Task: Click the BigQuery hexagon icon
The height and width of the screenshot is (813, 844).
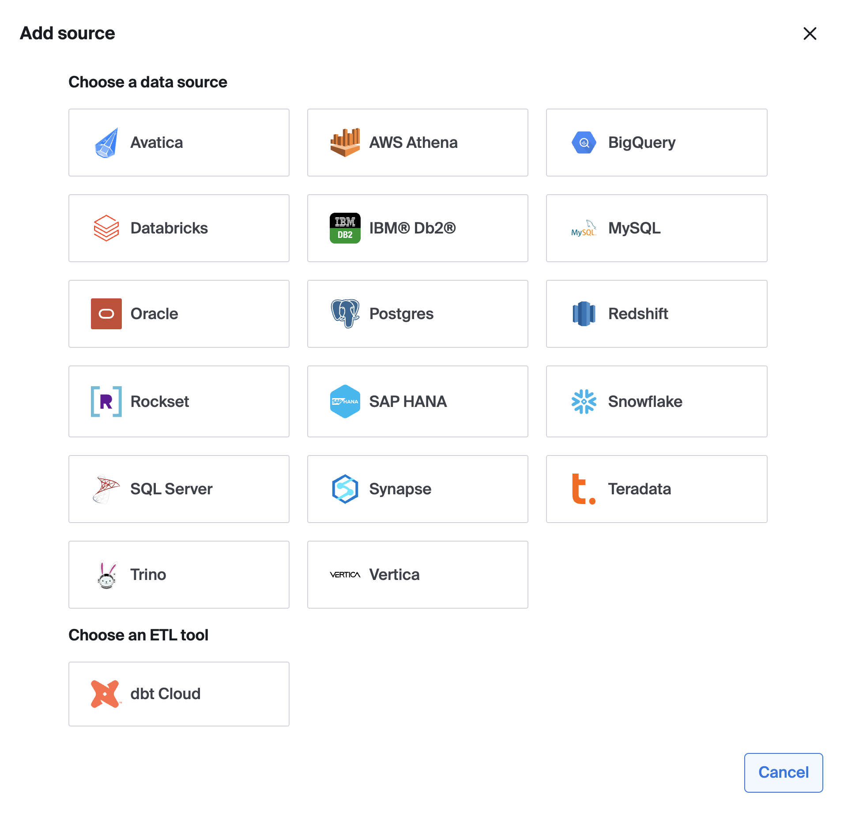Action: click(x=584, y=143)
